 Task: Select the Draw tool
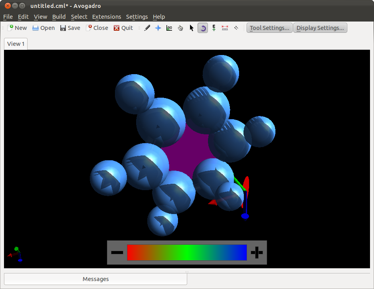tap(146, 28)
